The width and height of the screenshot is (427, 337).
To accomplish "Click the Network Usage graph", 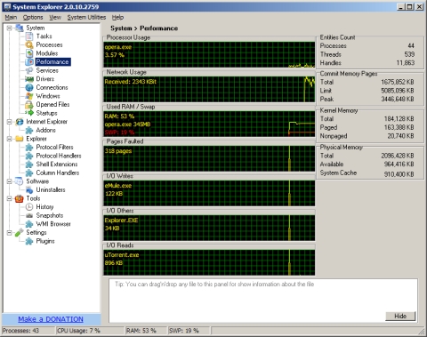I will click(x=209, y=89).
